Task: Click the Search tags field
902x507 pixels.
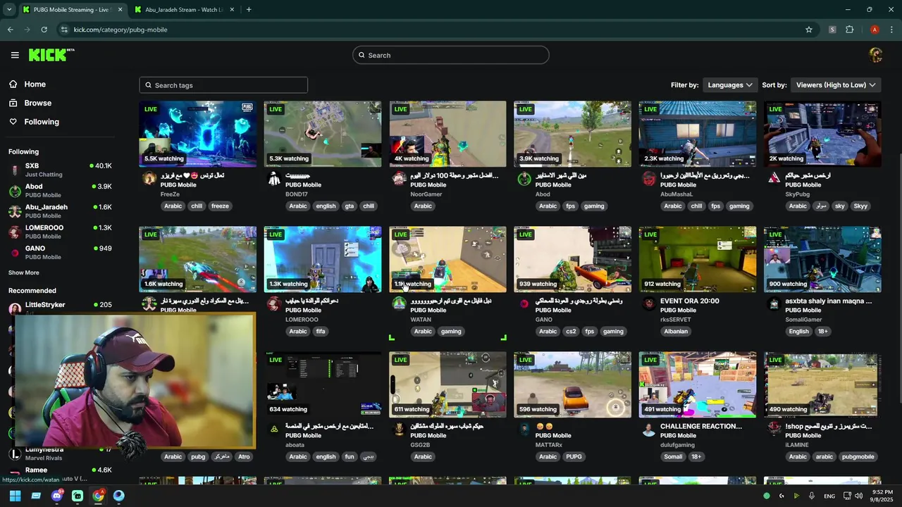Action: tap(223, 85)
